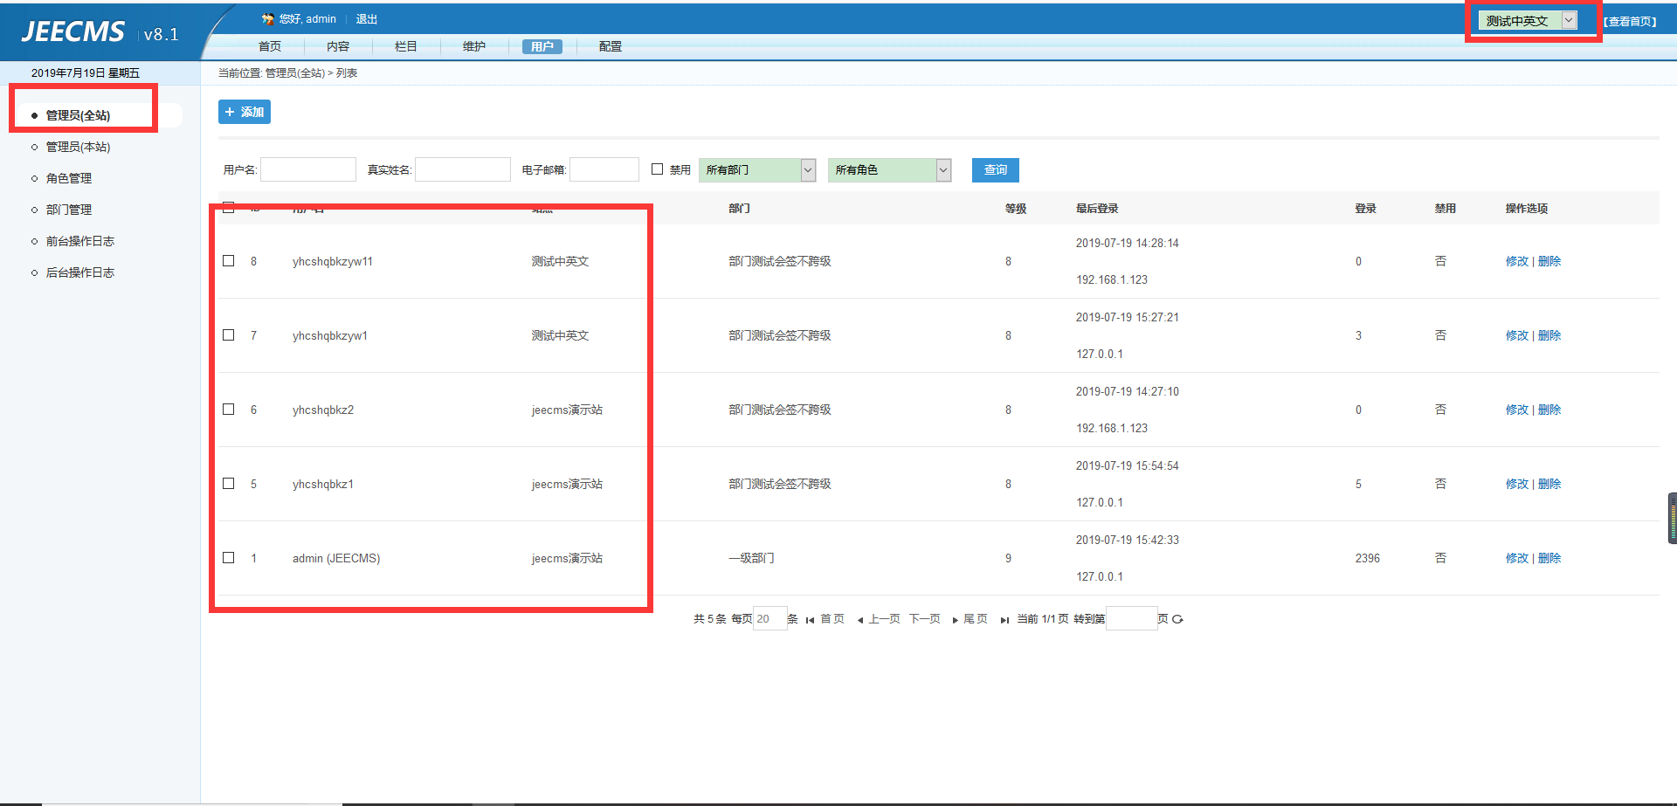The image size is (1677, 806).
Task: Click the first-page arrow icon in pagination
Action: point(810,620)
